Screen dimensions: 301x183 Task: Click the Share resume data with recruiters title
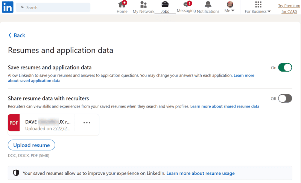pyautogui.click(x=49, y=98)
